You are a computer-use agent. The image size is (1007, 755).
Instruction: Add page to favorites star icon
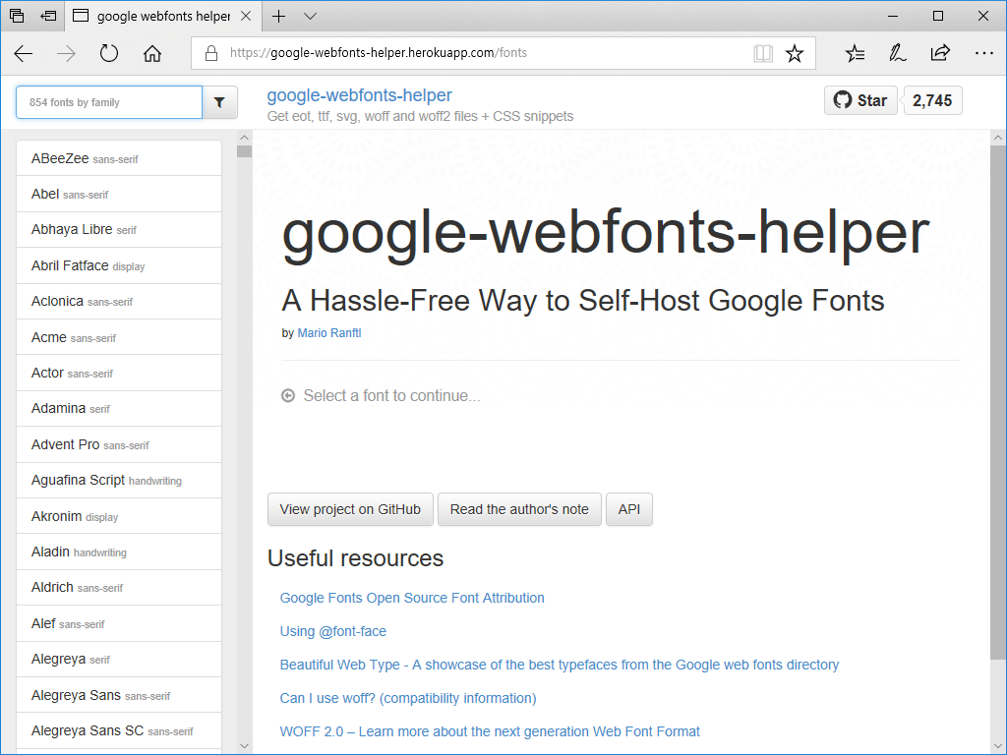pos(795,53)
